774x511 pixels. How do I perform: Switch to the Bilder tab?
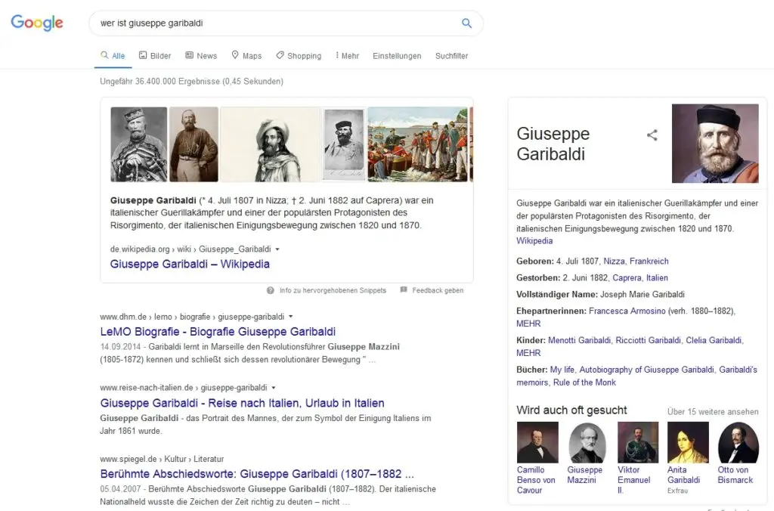(155, 56)
